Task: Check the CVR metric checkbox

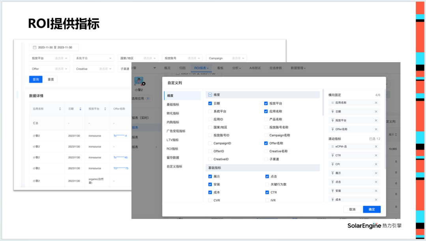Action: (x=210, y=200)
